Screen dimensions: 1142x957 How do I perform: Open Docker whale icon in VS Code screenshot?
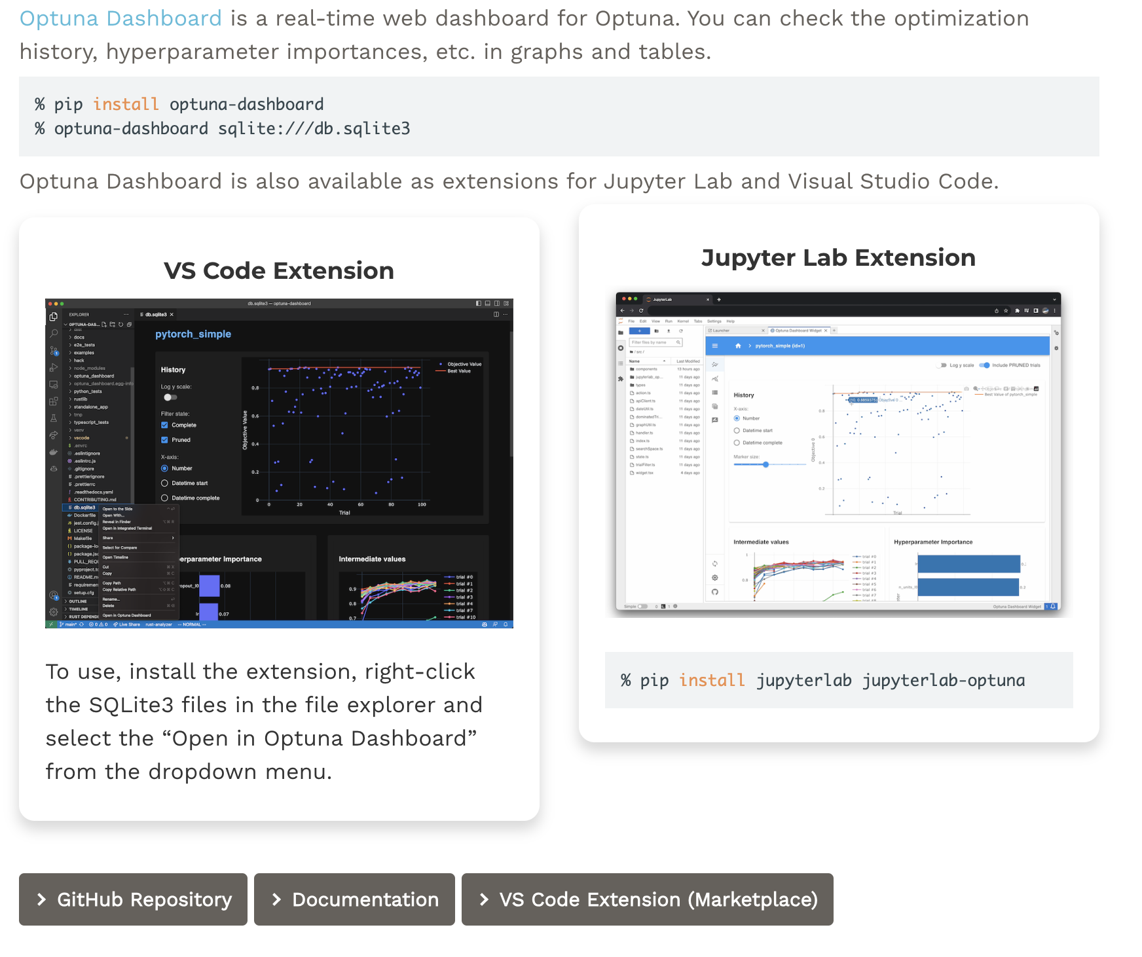click(x=53, y=452)
